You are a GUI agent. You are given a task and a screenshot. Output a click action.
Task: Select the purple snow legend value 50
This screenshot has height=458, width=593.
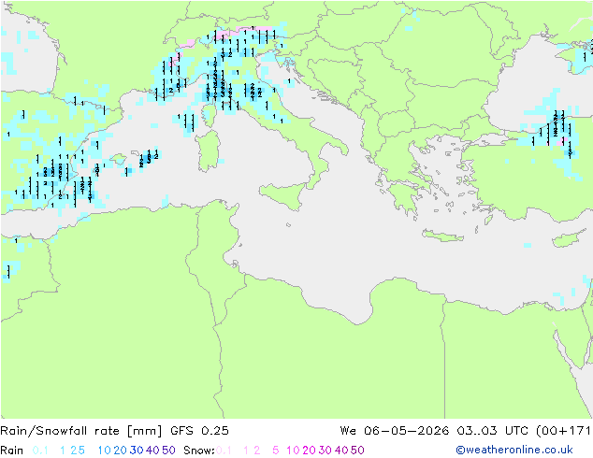[358, 451]
